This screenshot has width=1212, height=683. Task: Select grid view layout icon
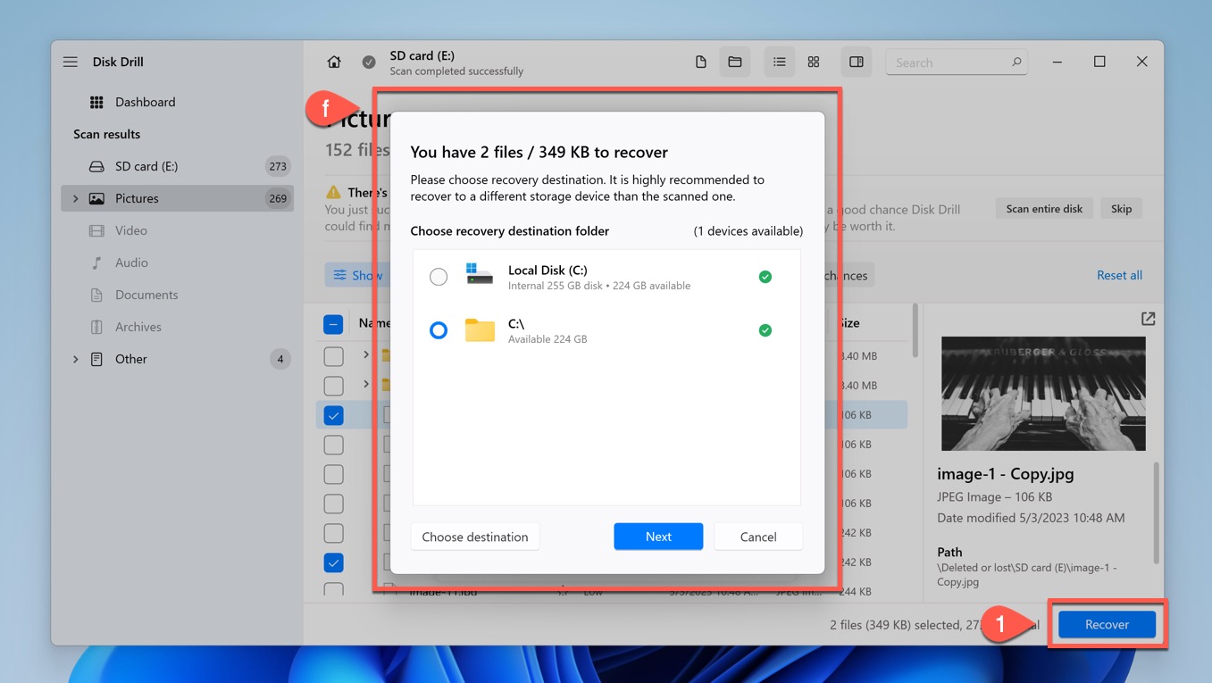814,62
